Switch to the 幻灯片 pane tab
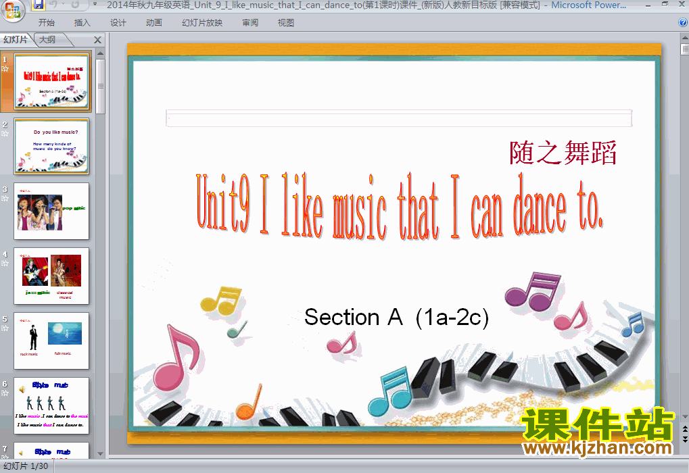 coord(16,39)
